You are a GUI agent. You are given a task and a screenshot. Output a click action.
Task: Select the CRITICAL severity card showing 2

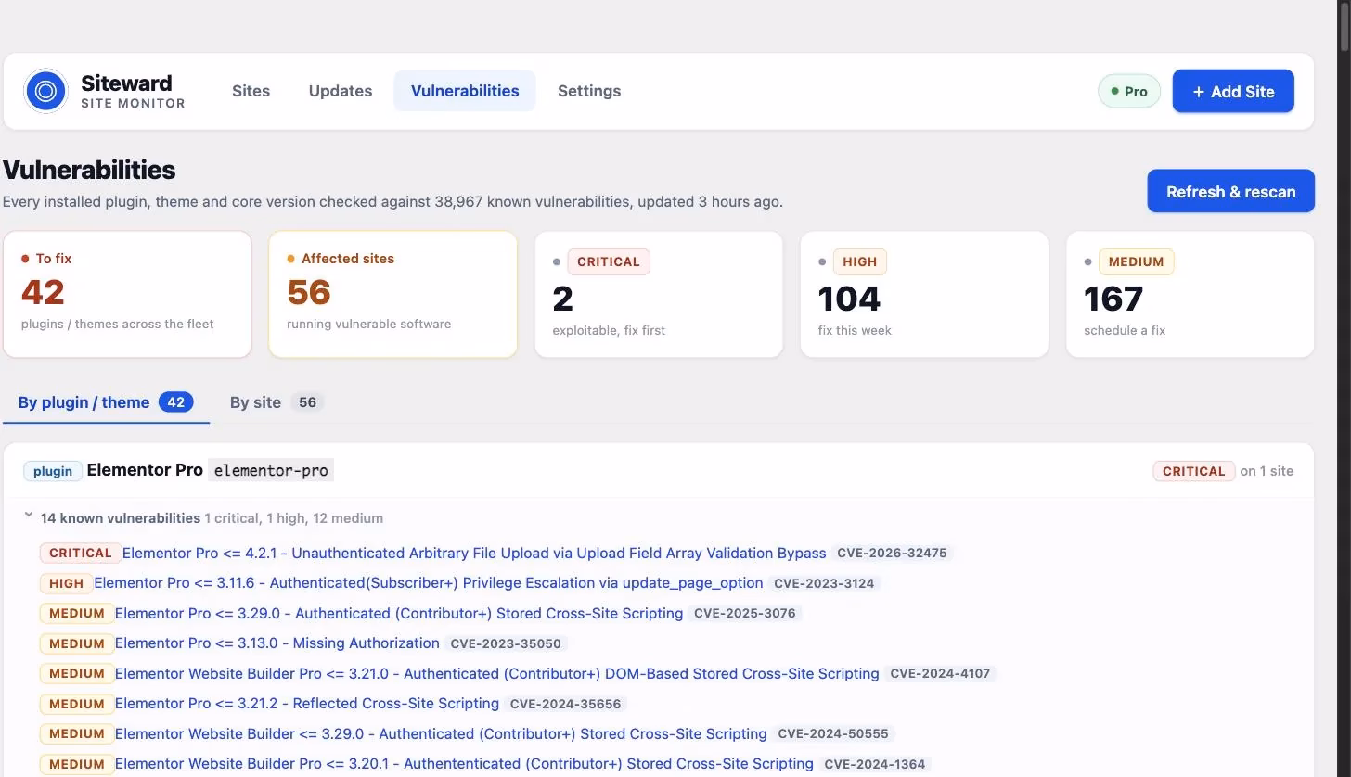[x=659, y=294]
